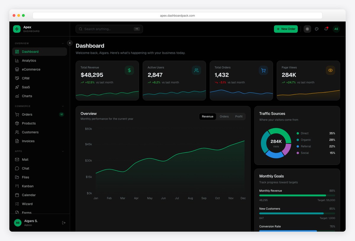Click the Apex lightning bolt logo
Screen dimensions: 355x241
click(x=17, y=29)
